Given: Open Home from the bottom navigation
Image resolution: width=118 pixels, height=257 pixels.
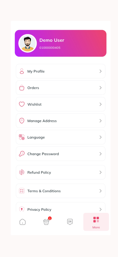Looking at the screenshot, I should click(23, 222).
